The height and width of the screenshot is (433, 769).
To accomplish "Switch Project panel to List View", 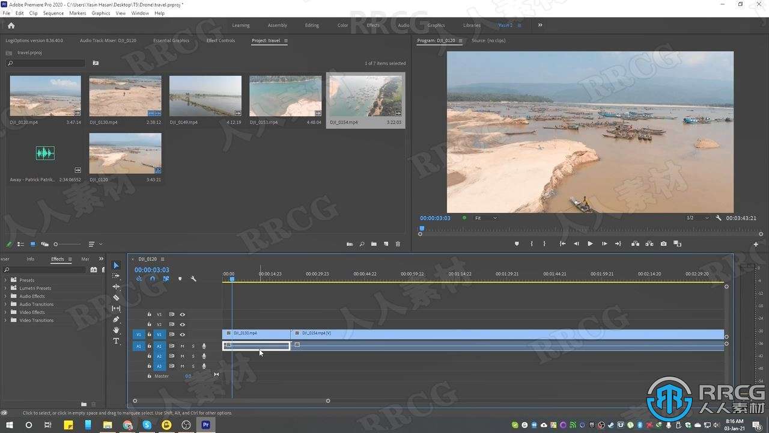I will 20,244.
